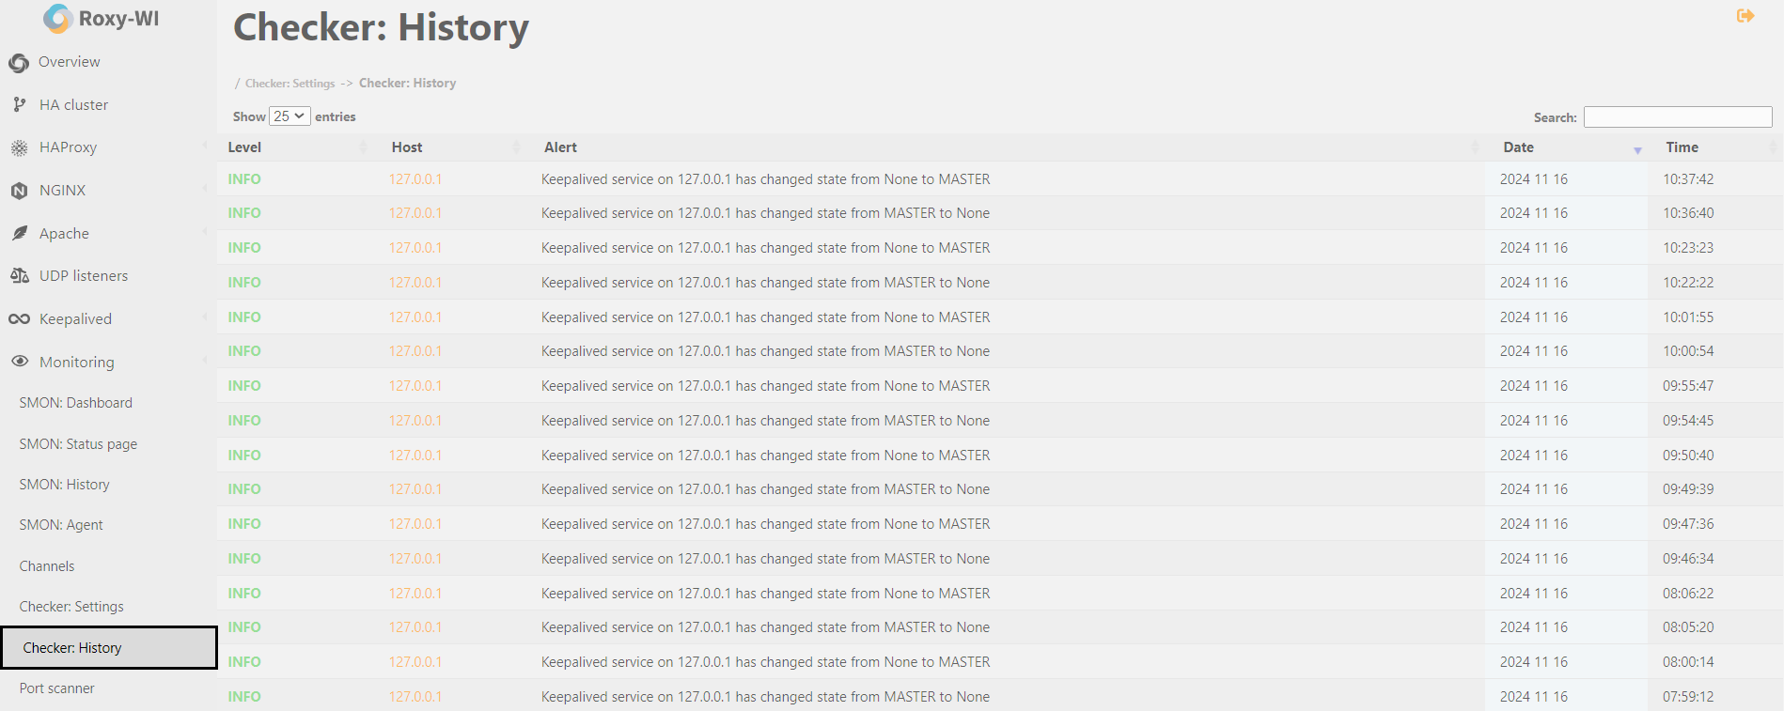
Task: Click the Keepalived infinity icon
Action: pos(19,319)
